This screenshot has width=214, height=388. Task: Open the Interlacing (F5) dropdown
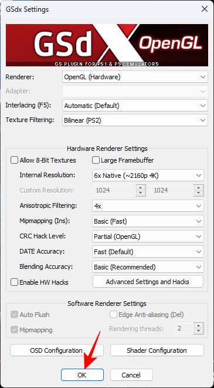click(135, 106)
